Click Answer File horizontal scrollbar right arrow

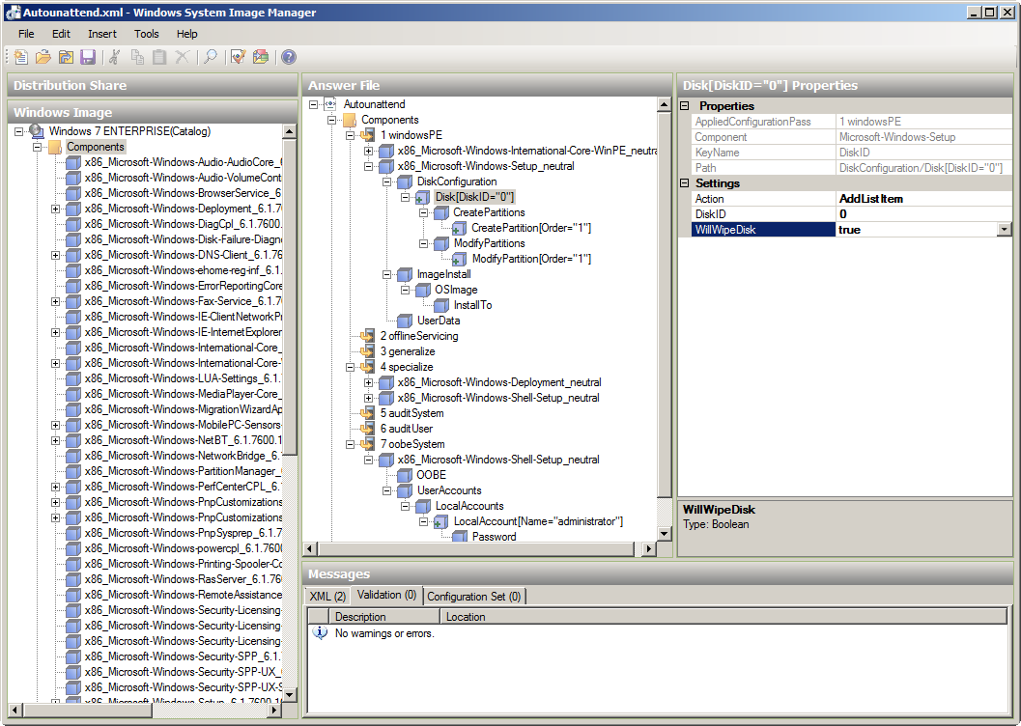pyautogui.click(x=648, y=549)
